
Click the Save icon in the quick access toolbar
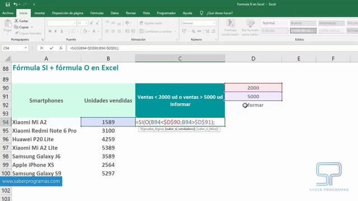point(7,4)
